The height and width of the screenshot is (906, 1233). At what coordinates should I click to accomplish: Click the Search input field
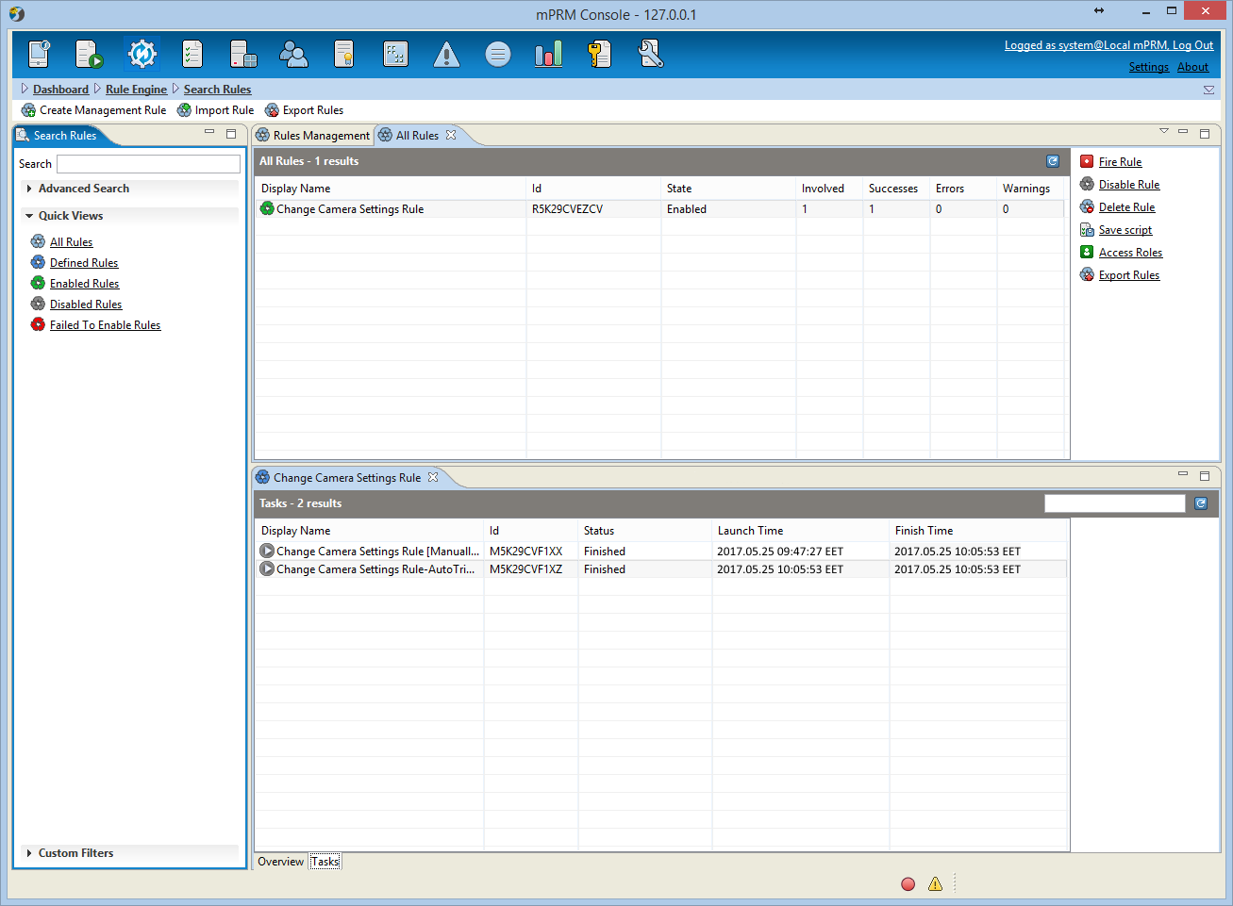[x=148, y=164]
